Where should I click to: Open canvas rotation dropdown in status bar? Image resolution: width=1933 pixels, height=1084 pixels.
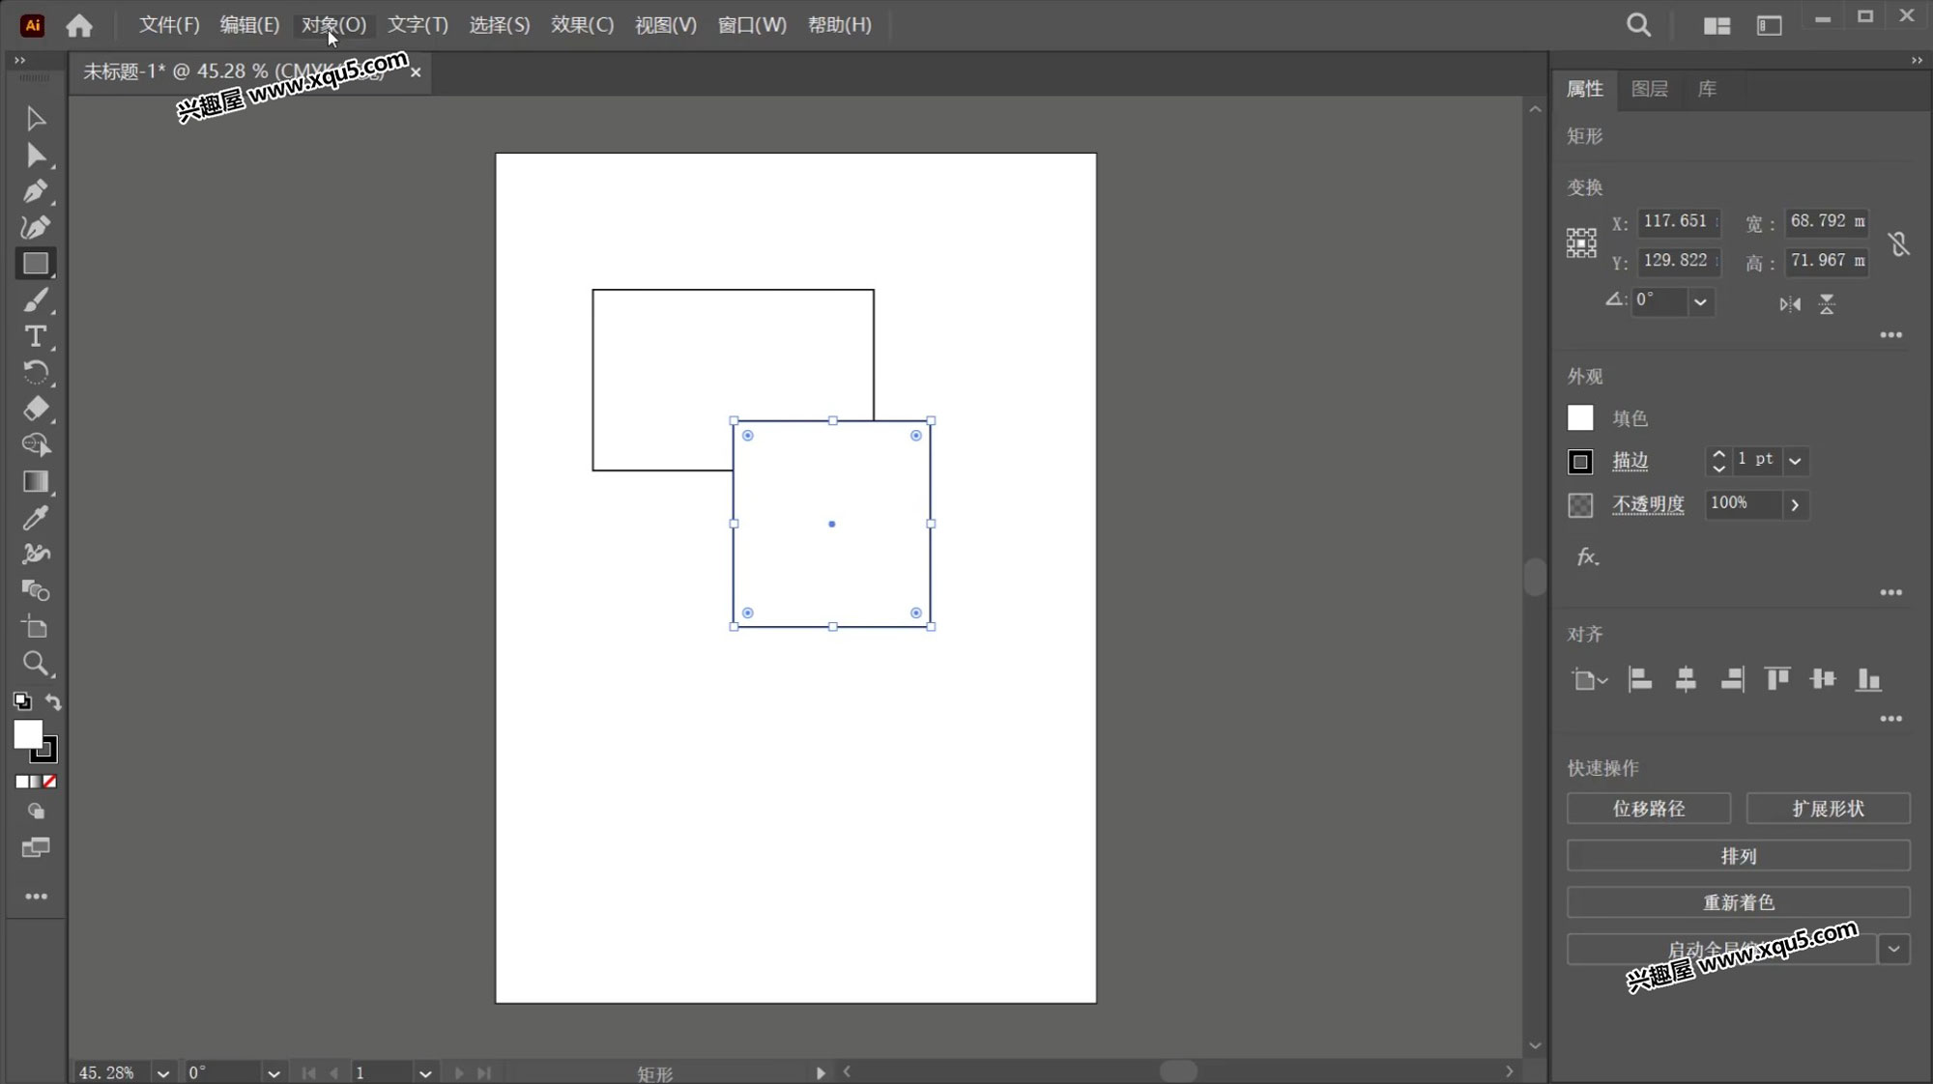coord(274,1073)
